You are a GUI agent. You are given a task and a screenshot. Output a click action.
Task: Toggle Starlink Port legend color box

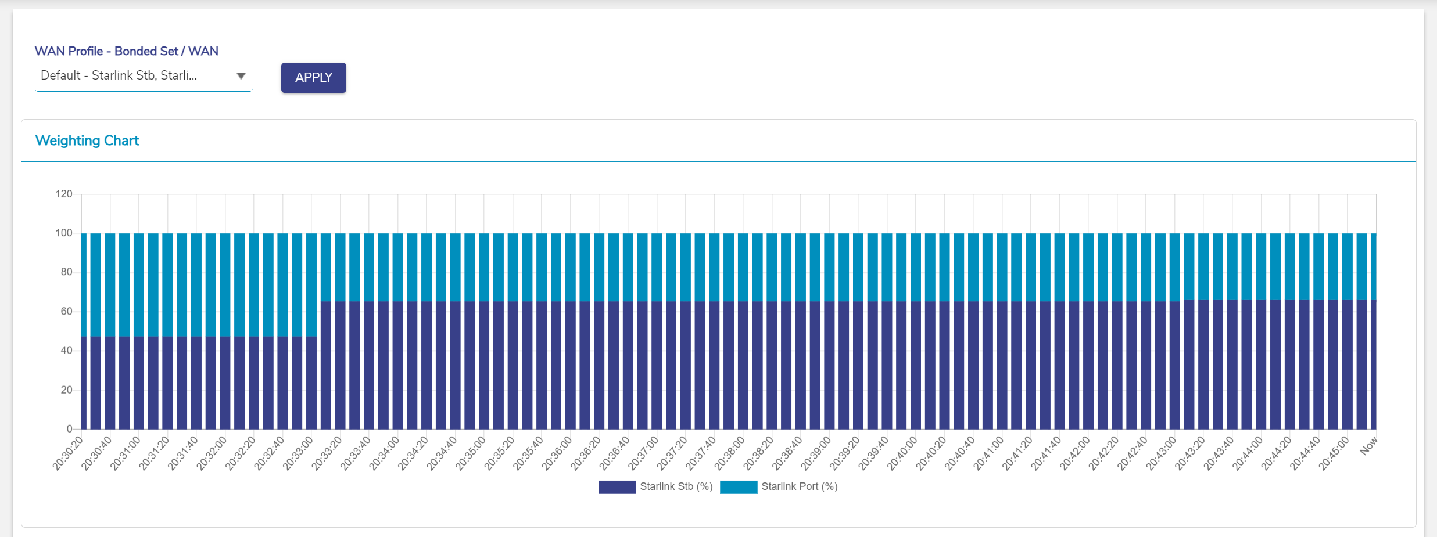click(738, 487)
